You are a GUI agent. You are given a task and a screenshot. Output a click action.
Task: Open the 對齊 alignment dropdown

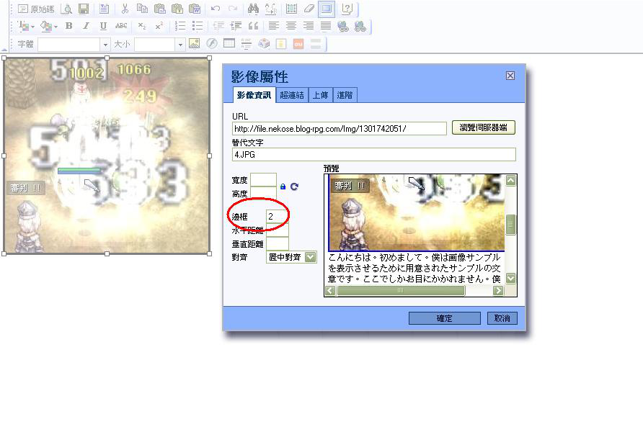tap(291, 257)
